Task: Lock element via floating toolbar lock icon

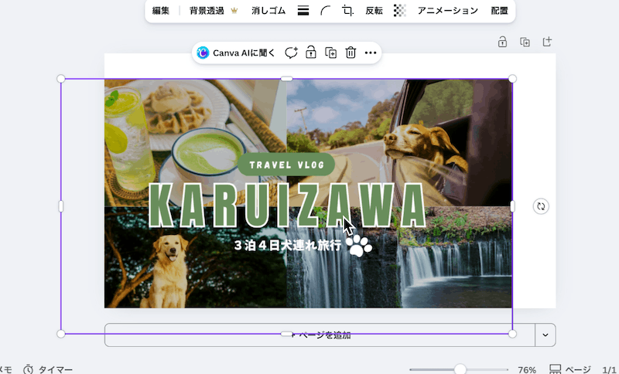Action: click(x=311, y=53)
